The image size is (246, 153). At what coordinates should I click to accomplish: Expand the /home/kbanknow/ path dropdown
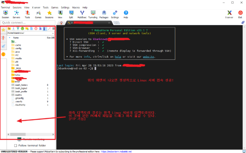point(53,33)
